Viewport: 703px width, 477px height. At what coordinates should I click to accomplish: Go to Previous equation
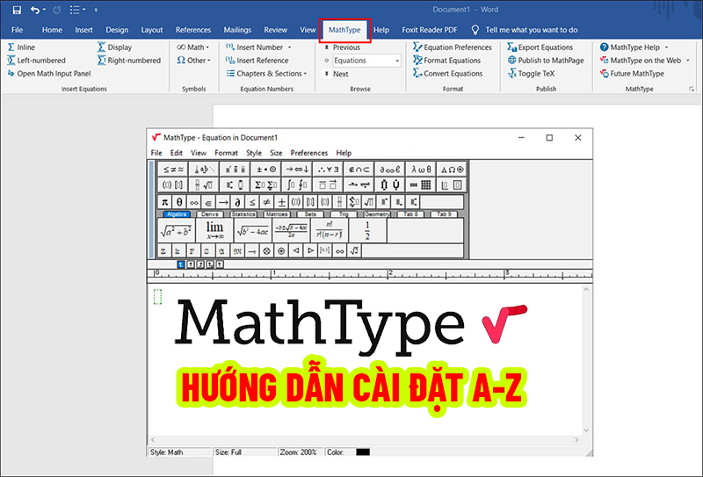(x=342, y=47)
